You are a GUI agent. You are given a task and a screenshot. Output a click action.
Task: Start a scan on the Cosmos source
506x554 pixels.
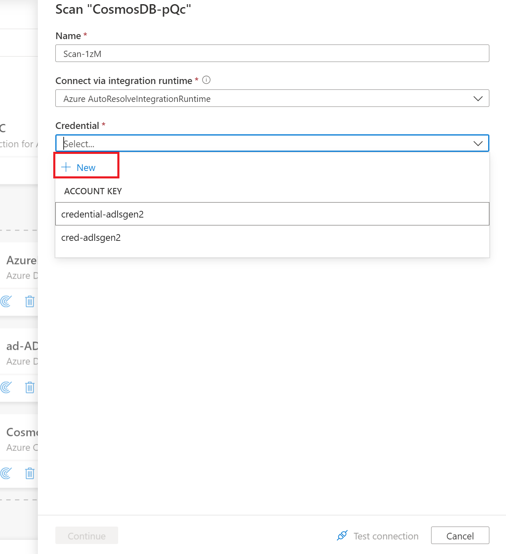tap(5, 473)
